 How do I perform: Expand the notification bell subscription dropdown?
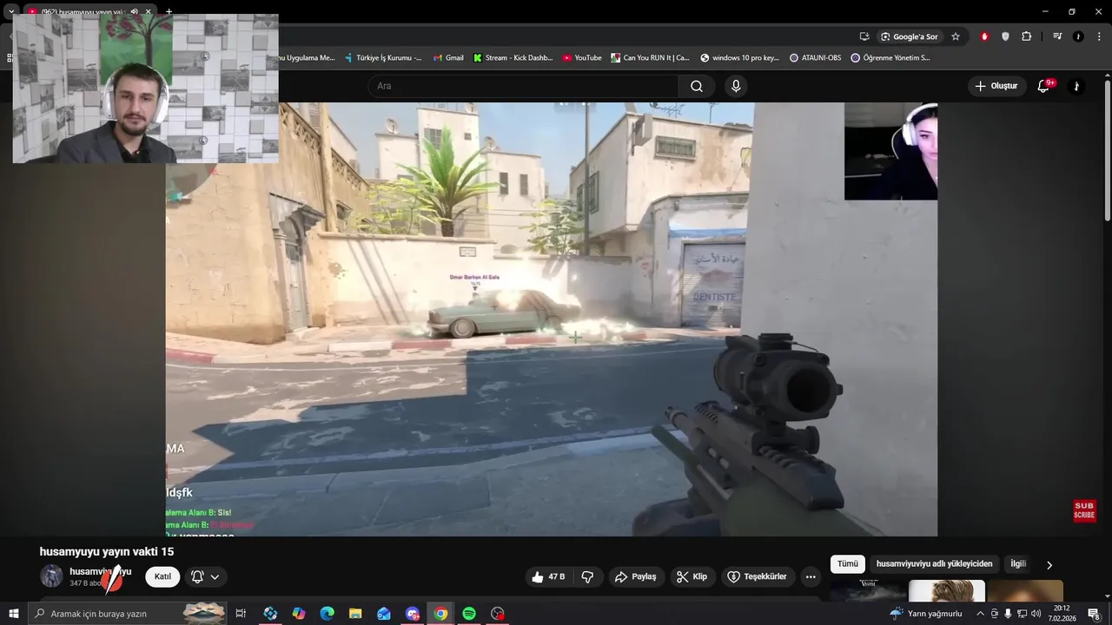tap(206, 576)
